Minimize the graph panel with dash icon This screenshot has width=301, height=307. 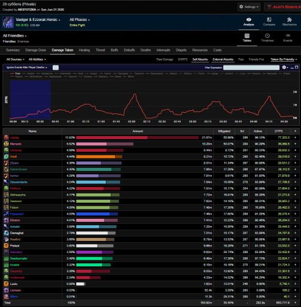pos(292,68)
